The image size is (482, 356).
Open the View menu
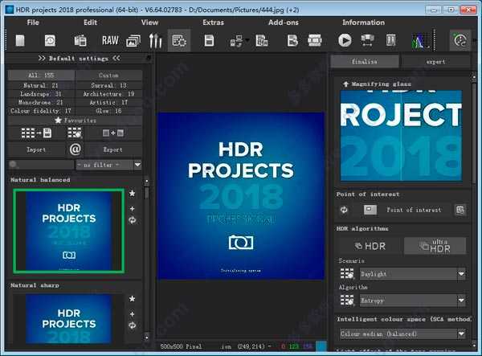click(149, 23)
